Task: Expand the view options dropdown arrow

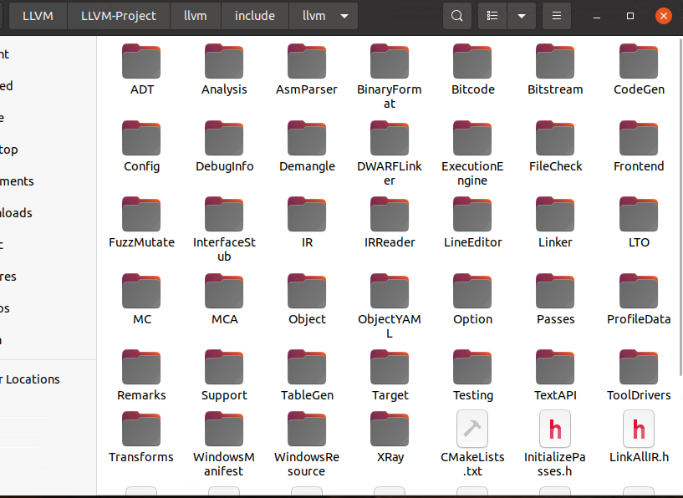Action: [522, 16]
